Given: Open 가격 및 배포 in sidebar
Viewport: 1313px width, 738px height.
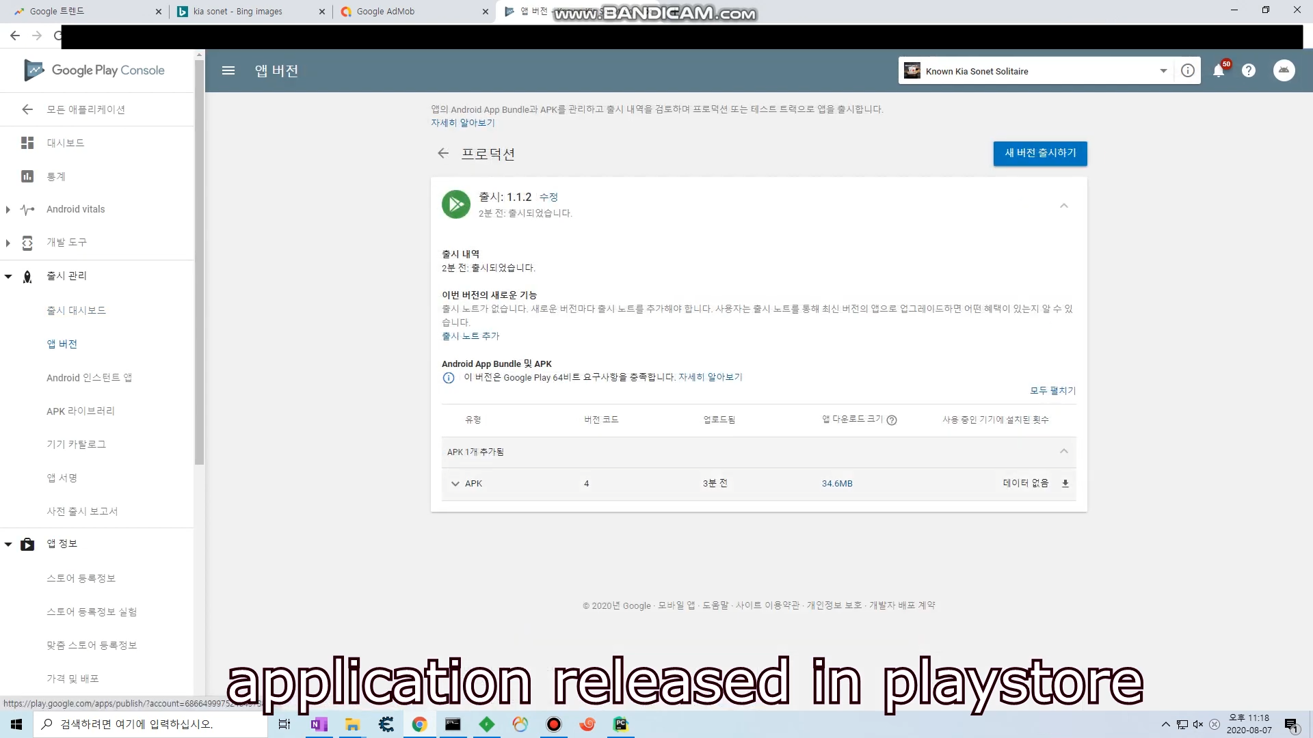Looking at the screenshot, I should [x=72, y=679].
